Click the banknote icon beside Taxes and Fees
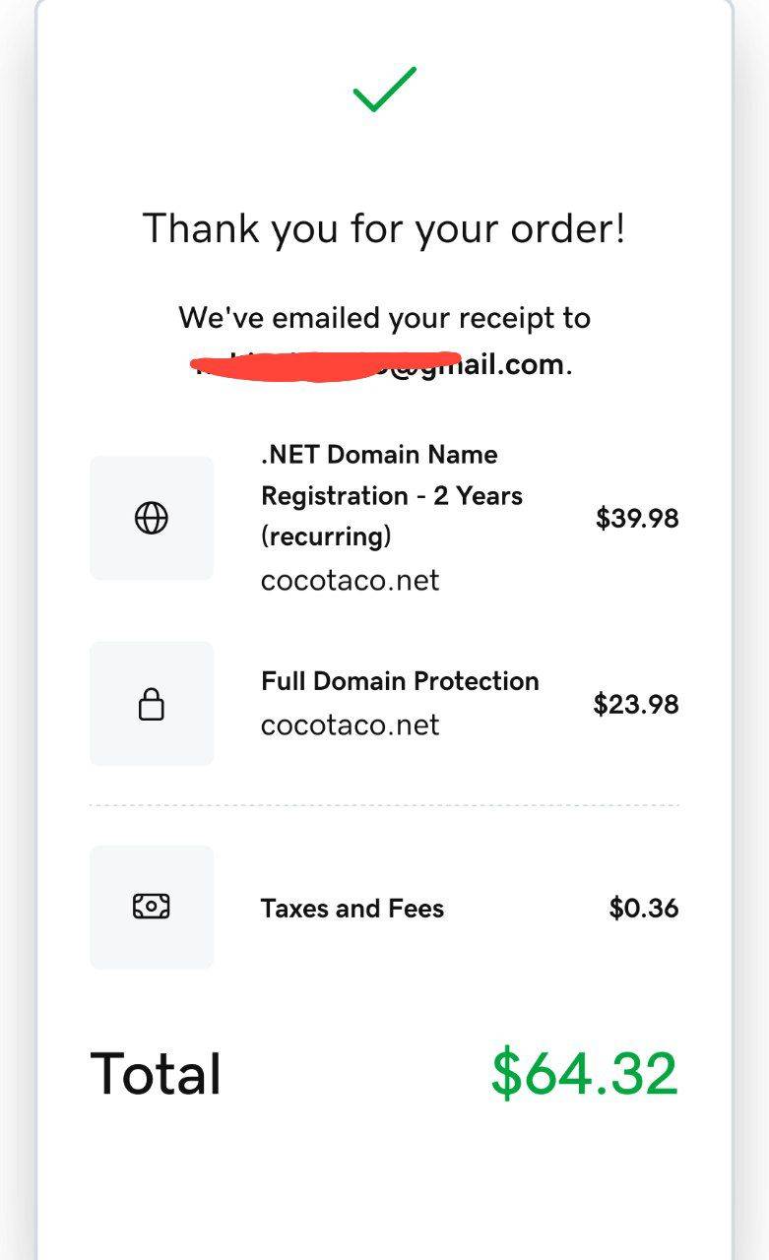The image size is (769, 1260). tap(151, 907)
